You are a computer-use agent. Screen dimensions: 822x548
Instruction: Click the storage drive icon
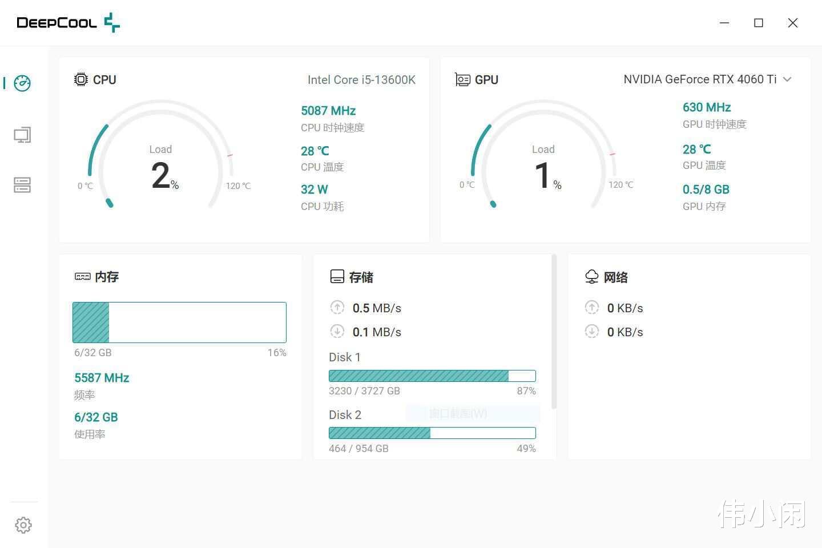(x=337, y=277)
